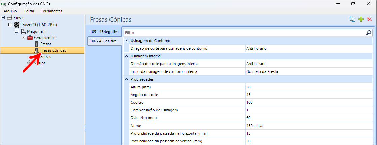
Task: Click 'Início da usinagem de contorno interna' label
Action: 164,71
